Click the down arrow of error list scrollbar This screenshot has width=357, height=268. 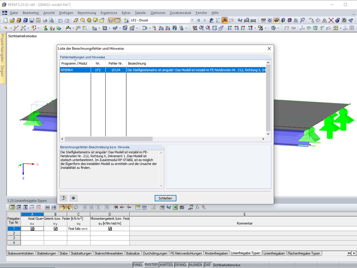tap(268, 134)
